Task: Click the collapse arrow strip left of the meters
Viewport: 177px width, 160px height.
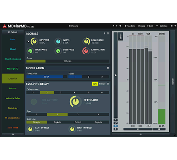Action: tap(115, 75)
